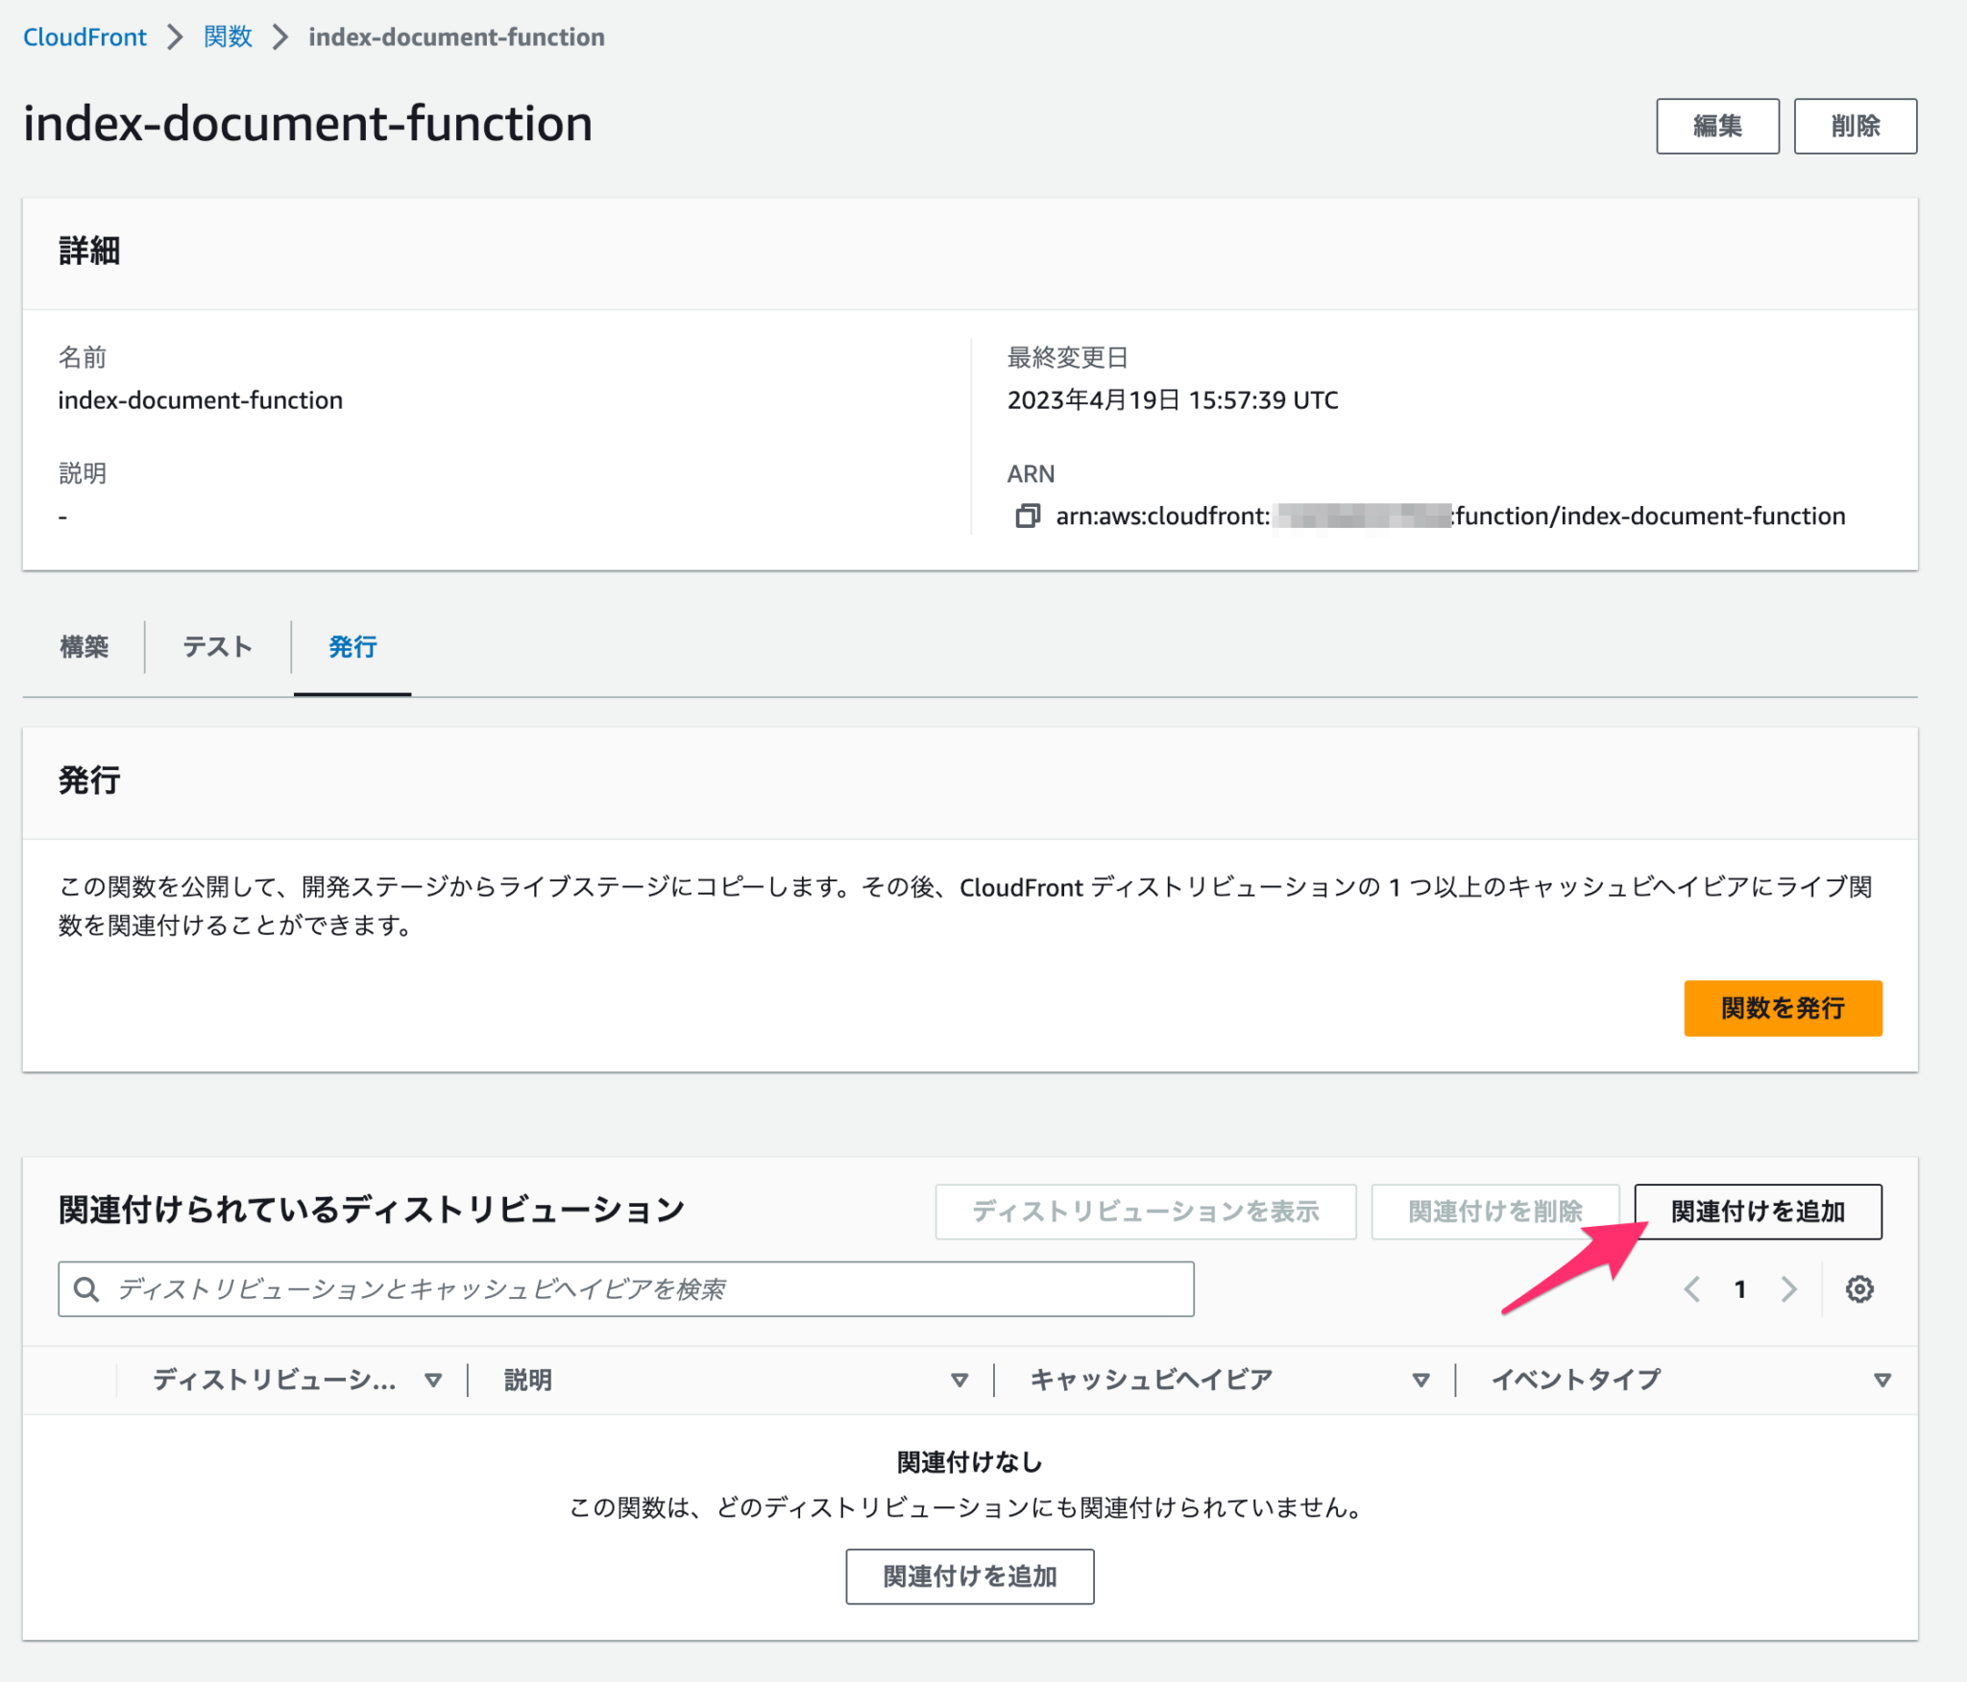Screen dimensions: 1967x1682
Task: Switch to the 構築 tab
Action: coord(85,647)
